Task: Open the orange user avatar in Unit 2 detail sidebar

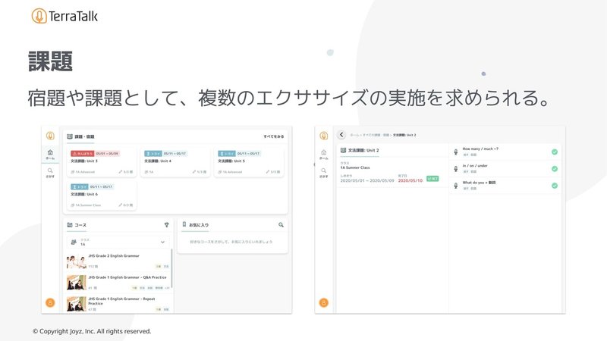Action: (x=324, y=302)
